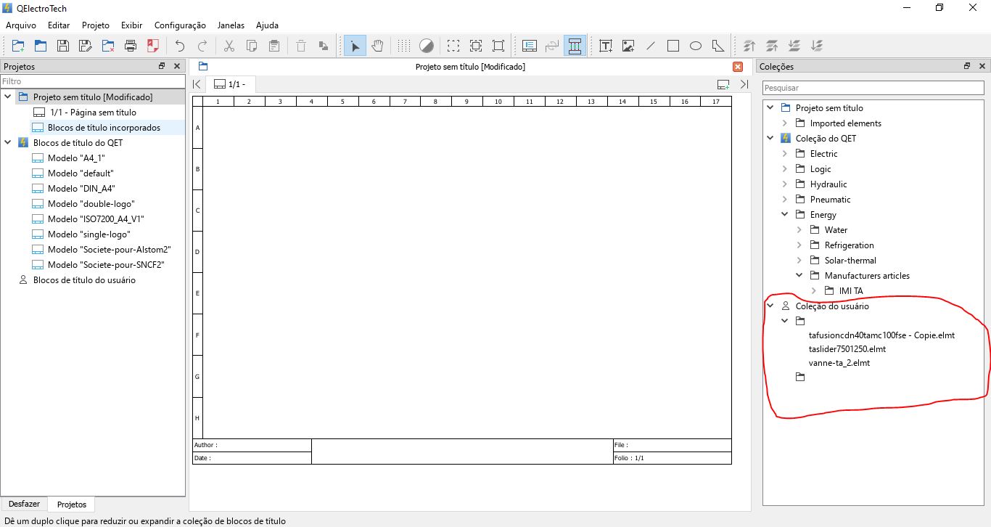Collapse the Blocos de título do QET tree
The width and height of the screenshot is (991, 527).
[8, 143]
